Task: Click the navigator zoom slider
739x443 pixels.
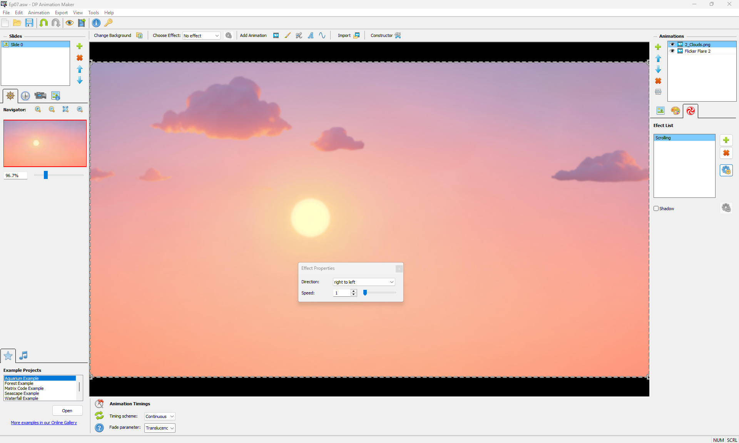Action: click(46, 175)
